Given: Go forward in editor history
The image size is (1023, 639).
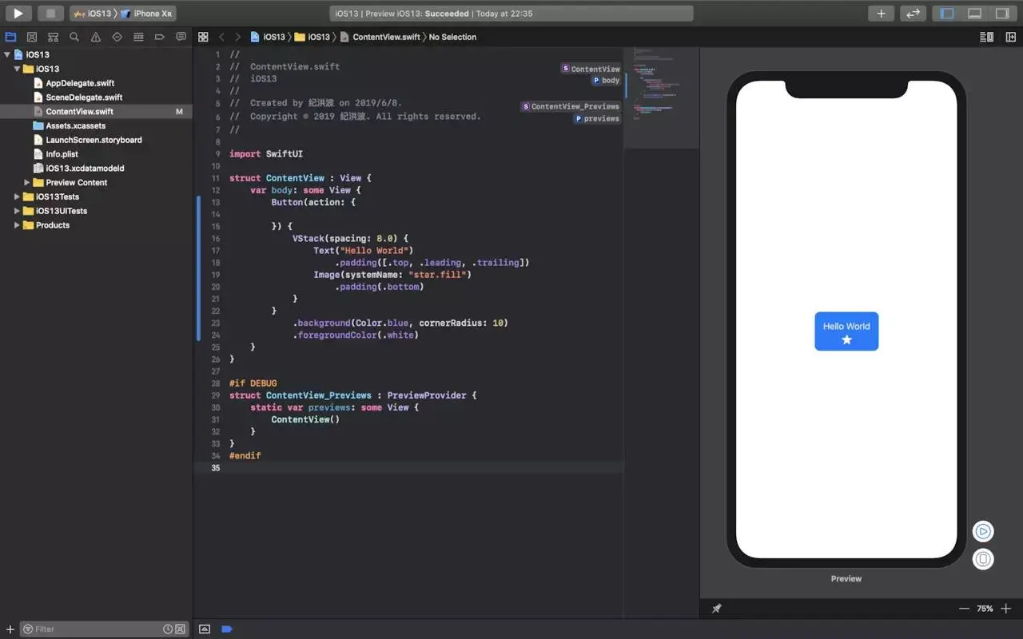Looking at the screenshot, I should 237,37.
